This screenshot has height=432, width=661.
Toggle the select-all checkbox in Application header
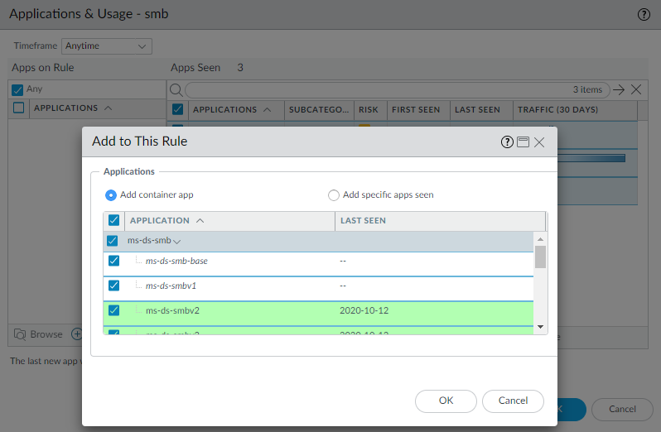point(113,220)
